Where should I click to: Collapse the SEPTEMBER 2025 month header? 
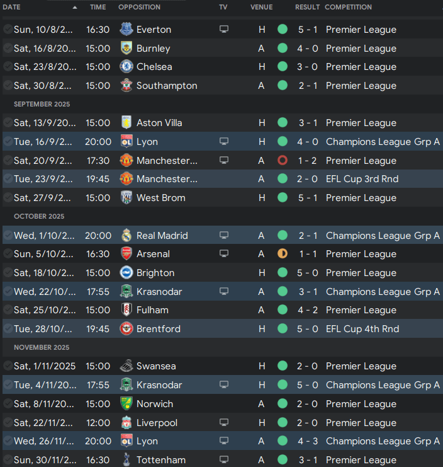pos(42,104)
